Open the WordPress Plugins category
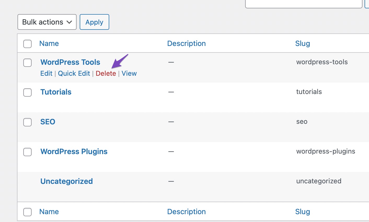The height and width of the screenshot is (222, 369). 74,151
